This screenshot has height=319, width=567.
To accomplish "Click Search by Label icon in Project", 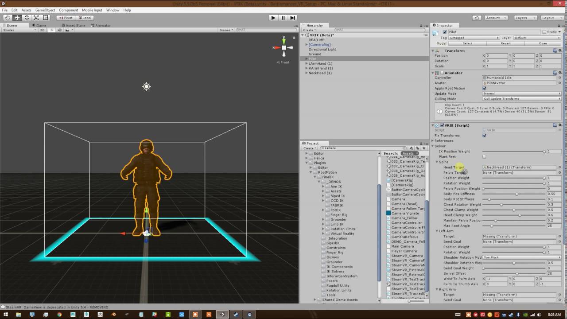I will (417, 148).
